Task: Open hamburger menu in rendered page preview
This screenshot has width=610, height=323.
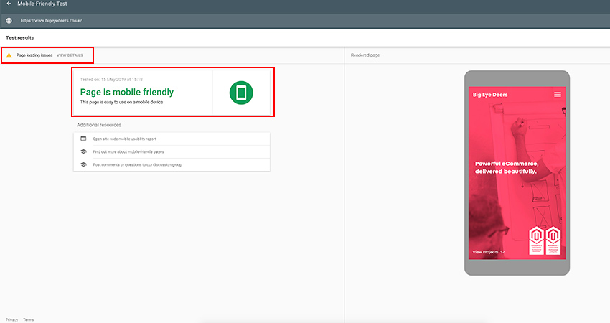Action: 558,95
